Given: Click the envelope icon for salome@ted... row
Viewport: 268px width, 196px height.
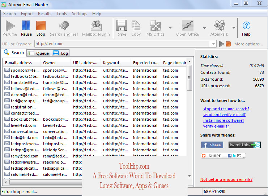Looking at the screenshot, I should (x=7, y=174).
